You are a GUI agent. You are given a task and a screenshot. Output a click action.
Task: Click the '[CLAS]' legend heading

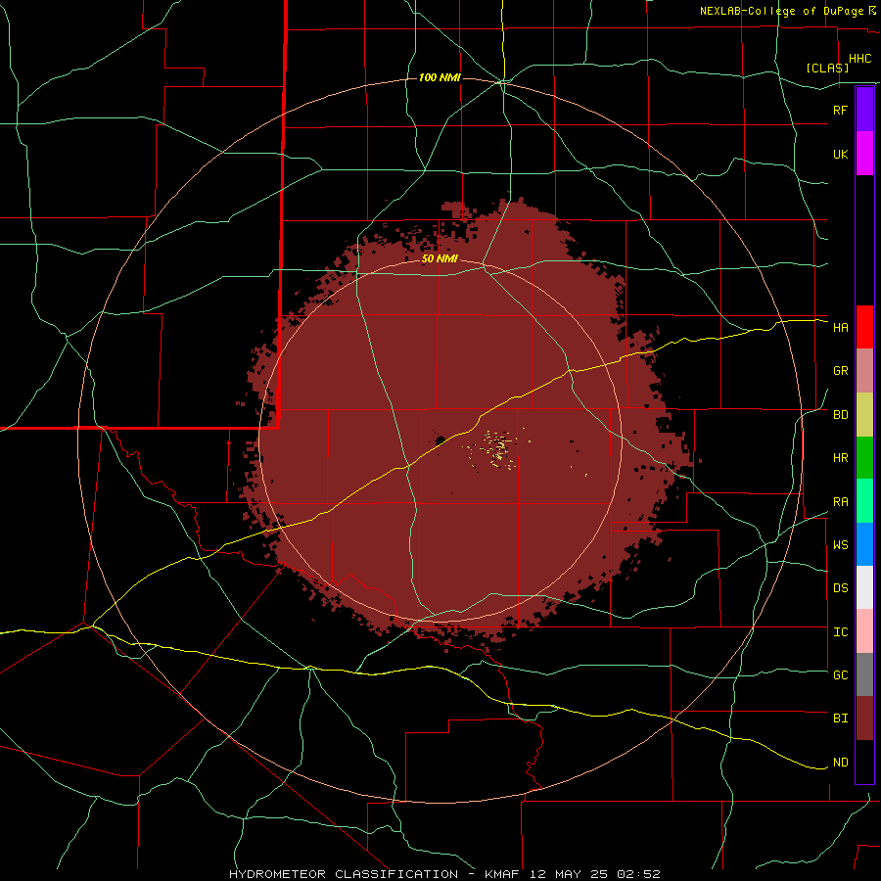click(827, 68)
